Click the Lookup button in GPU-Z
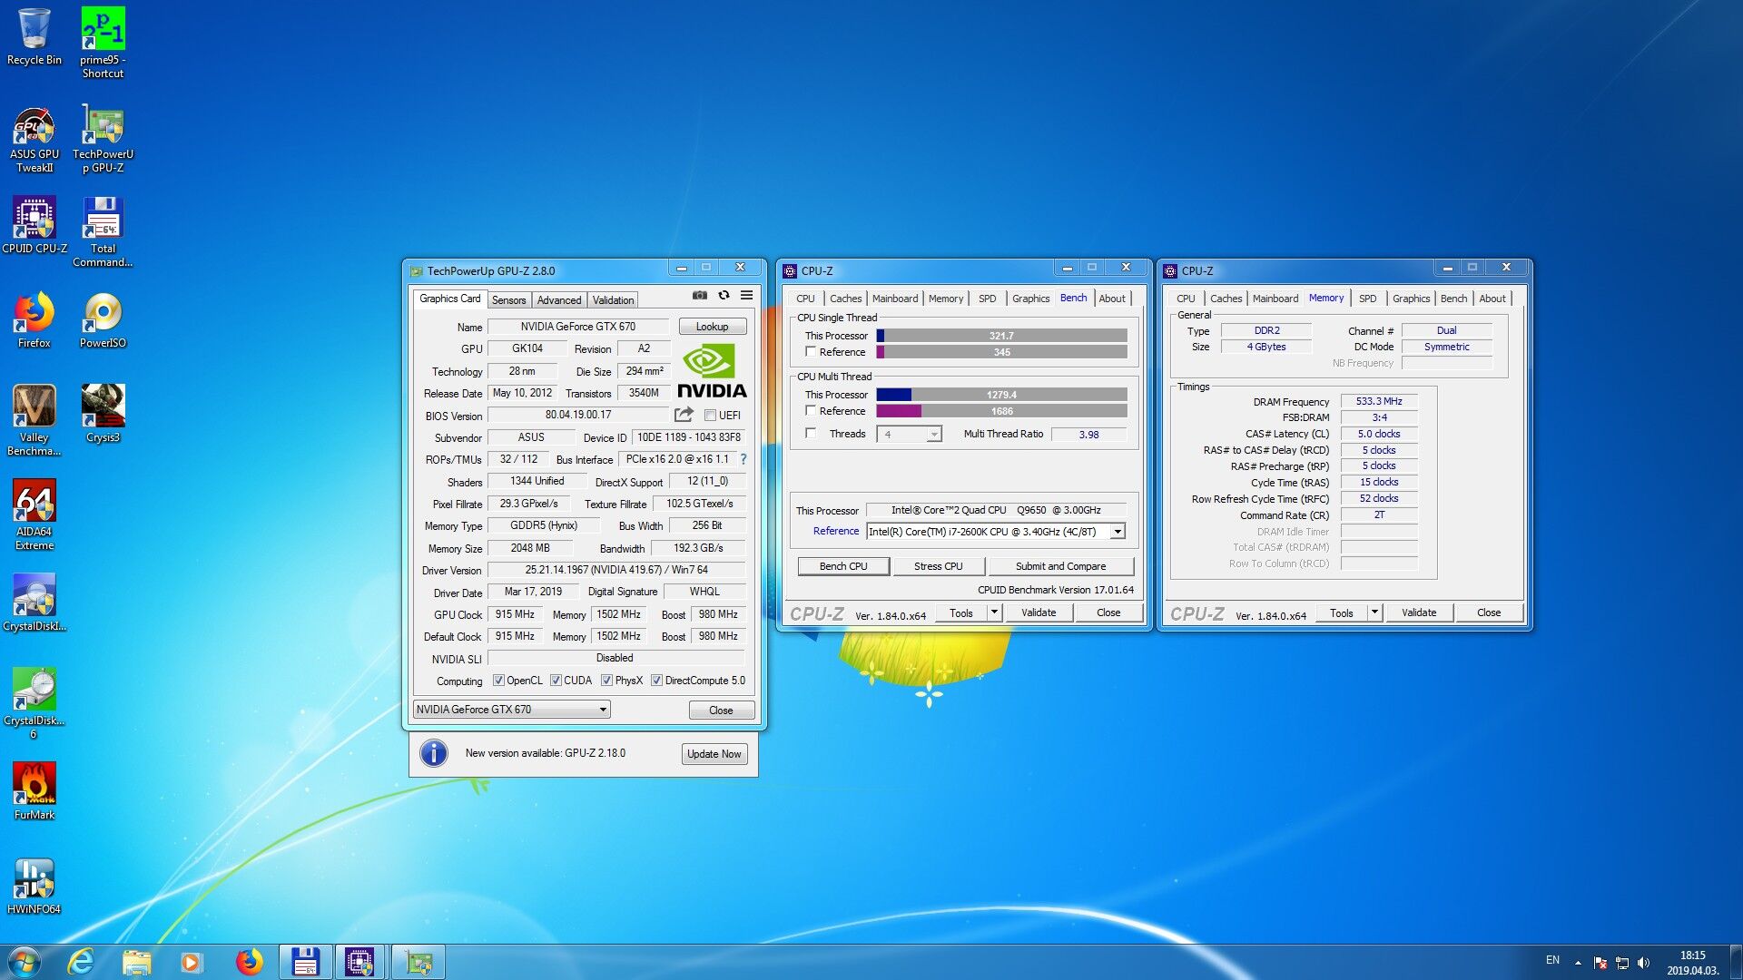Viewport: 1743px width, 980px height. pos(713,327)
